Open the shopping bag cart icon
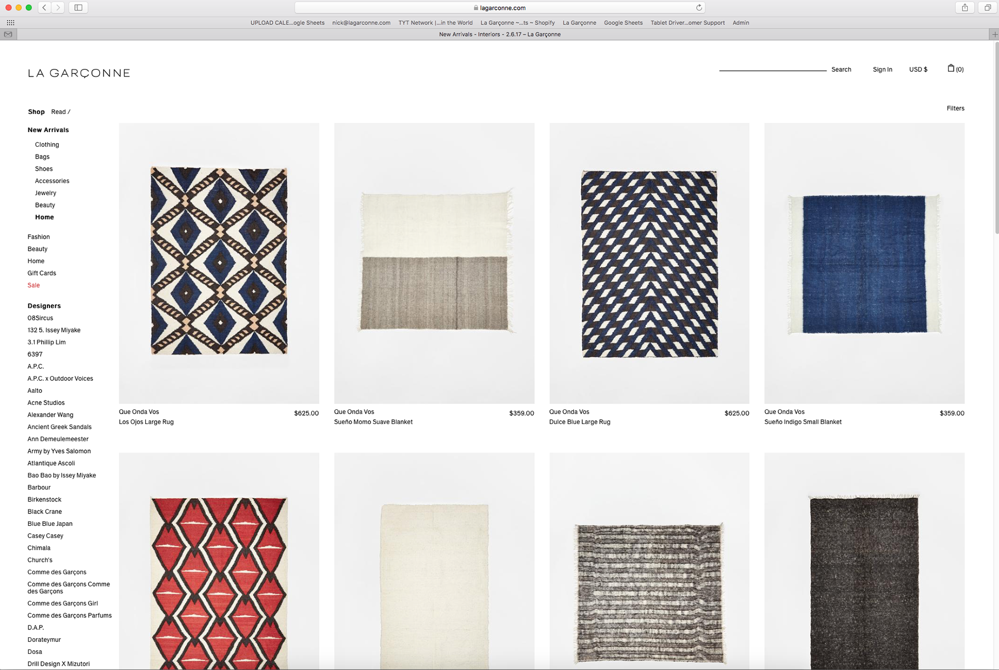 951,69
